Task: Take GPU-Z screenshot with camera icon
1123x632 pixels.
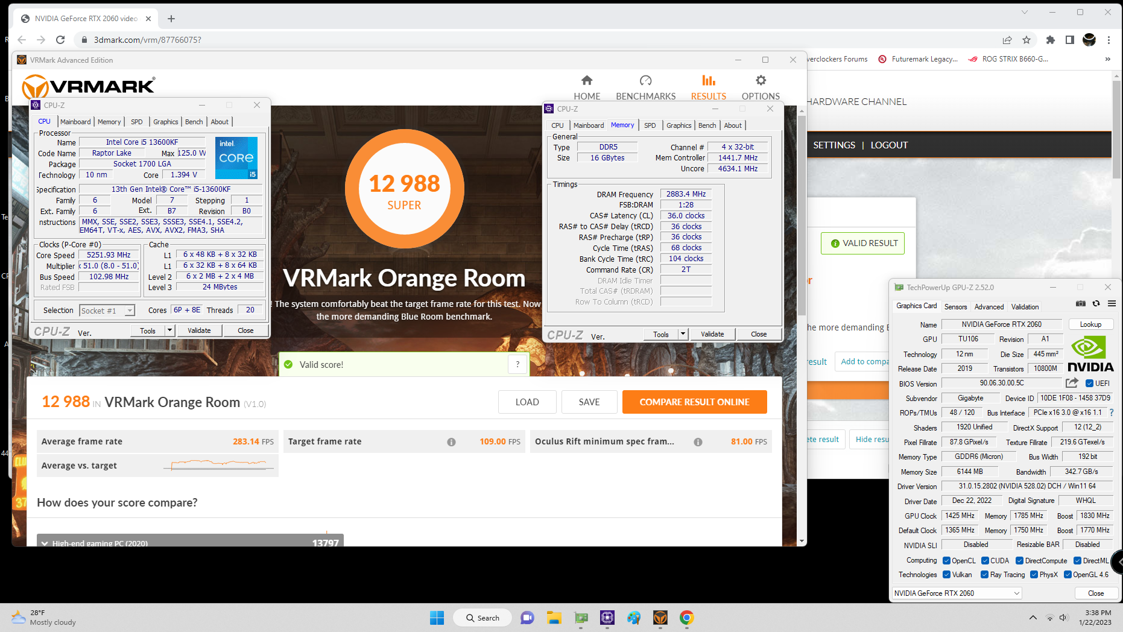Action: point(1081,303)
